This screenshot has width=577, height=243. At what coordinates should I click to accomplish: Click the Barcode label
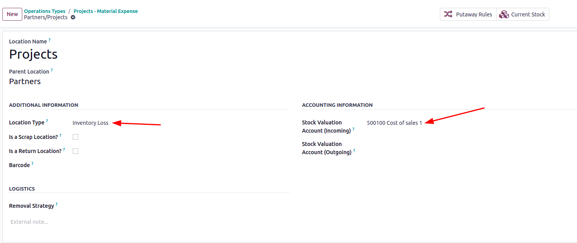point(20,165)
